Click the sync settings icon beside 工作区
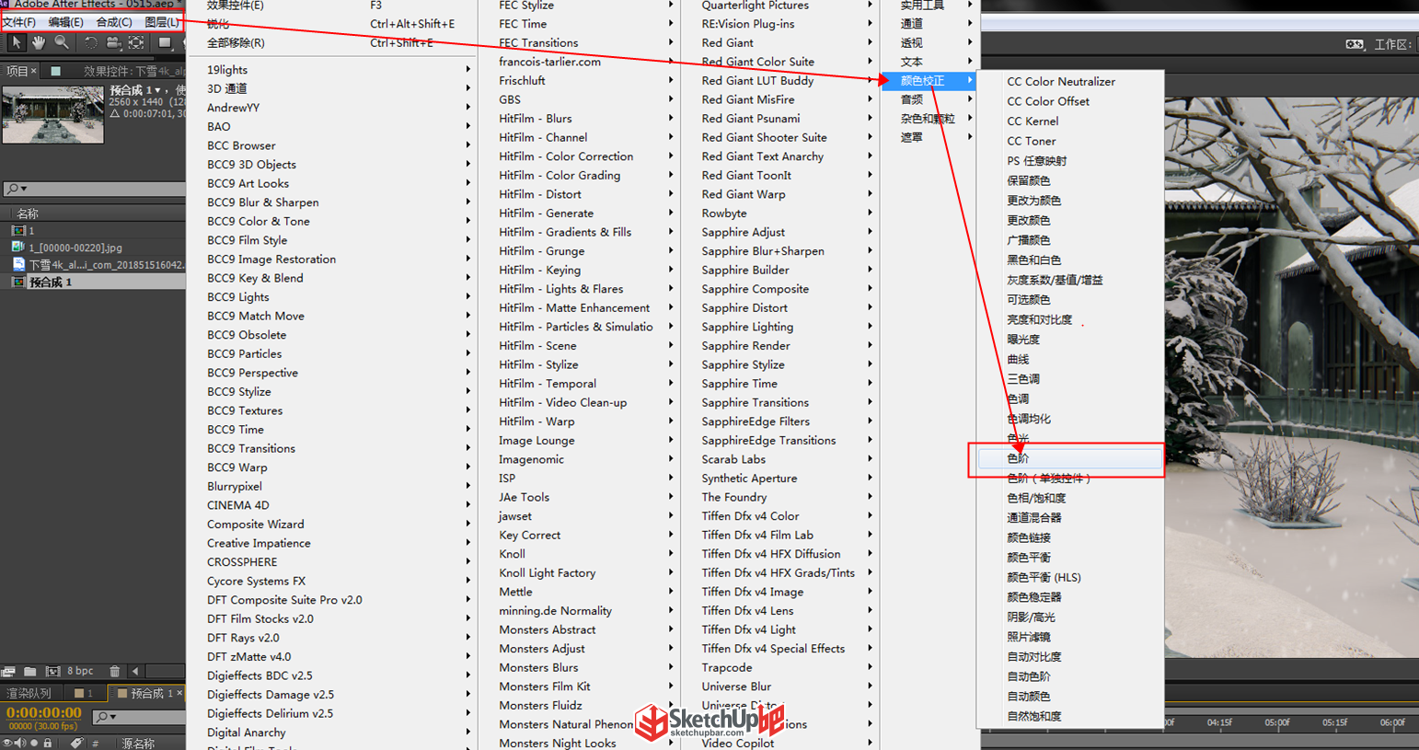This screenshot has width=1419, height=750. [x=1355, y=44]
